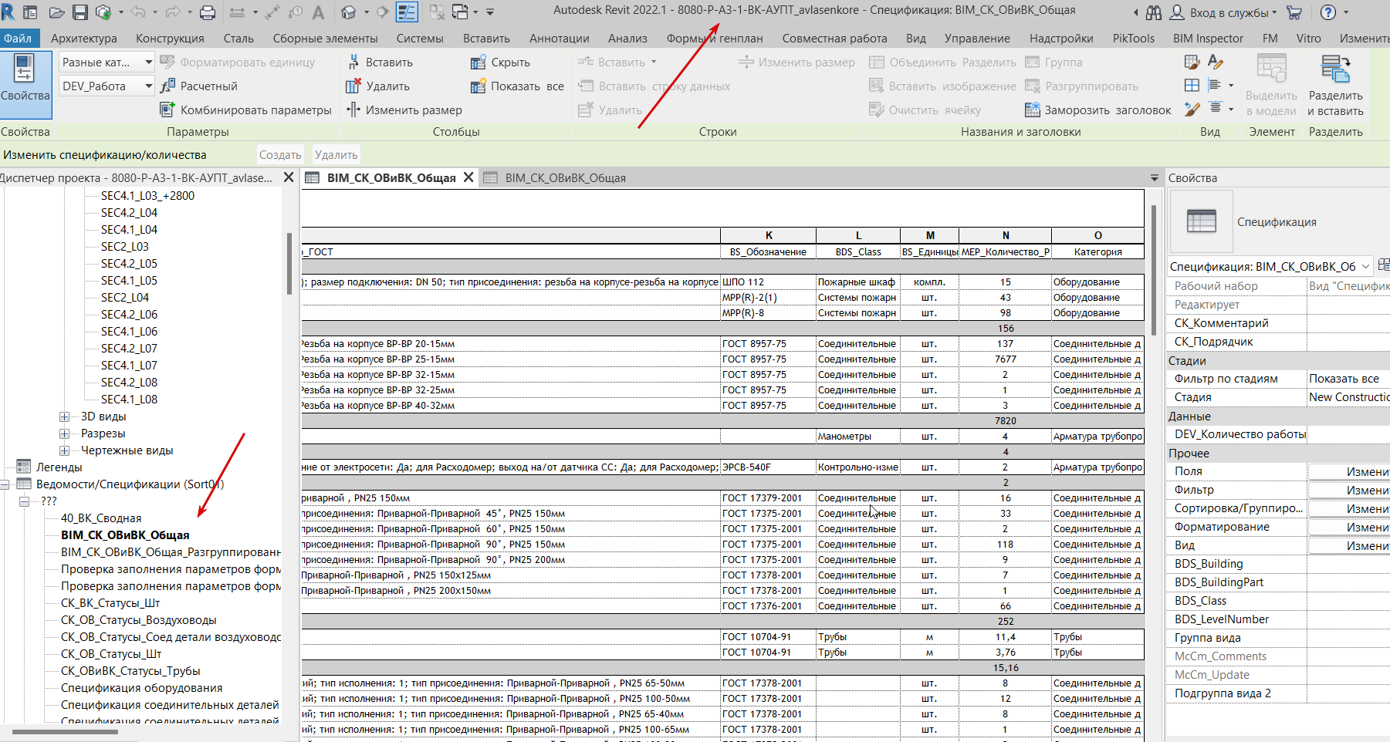Click the Свойства properties button in ribbon

[25, 79]
